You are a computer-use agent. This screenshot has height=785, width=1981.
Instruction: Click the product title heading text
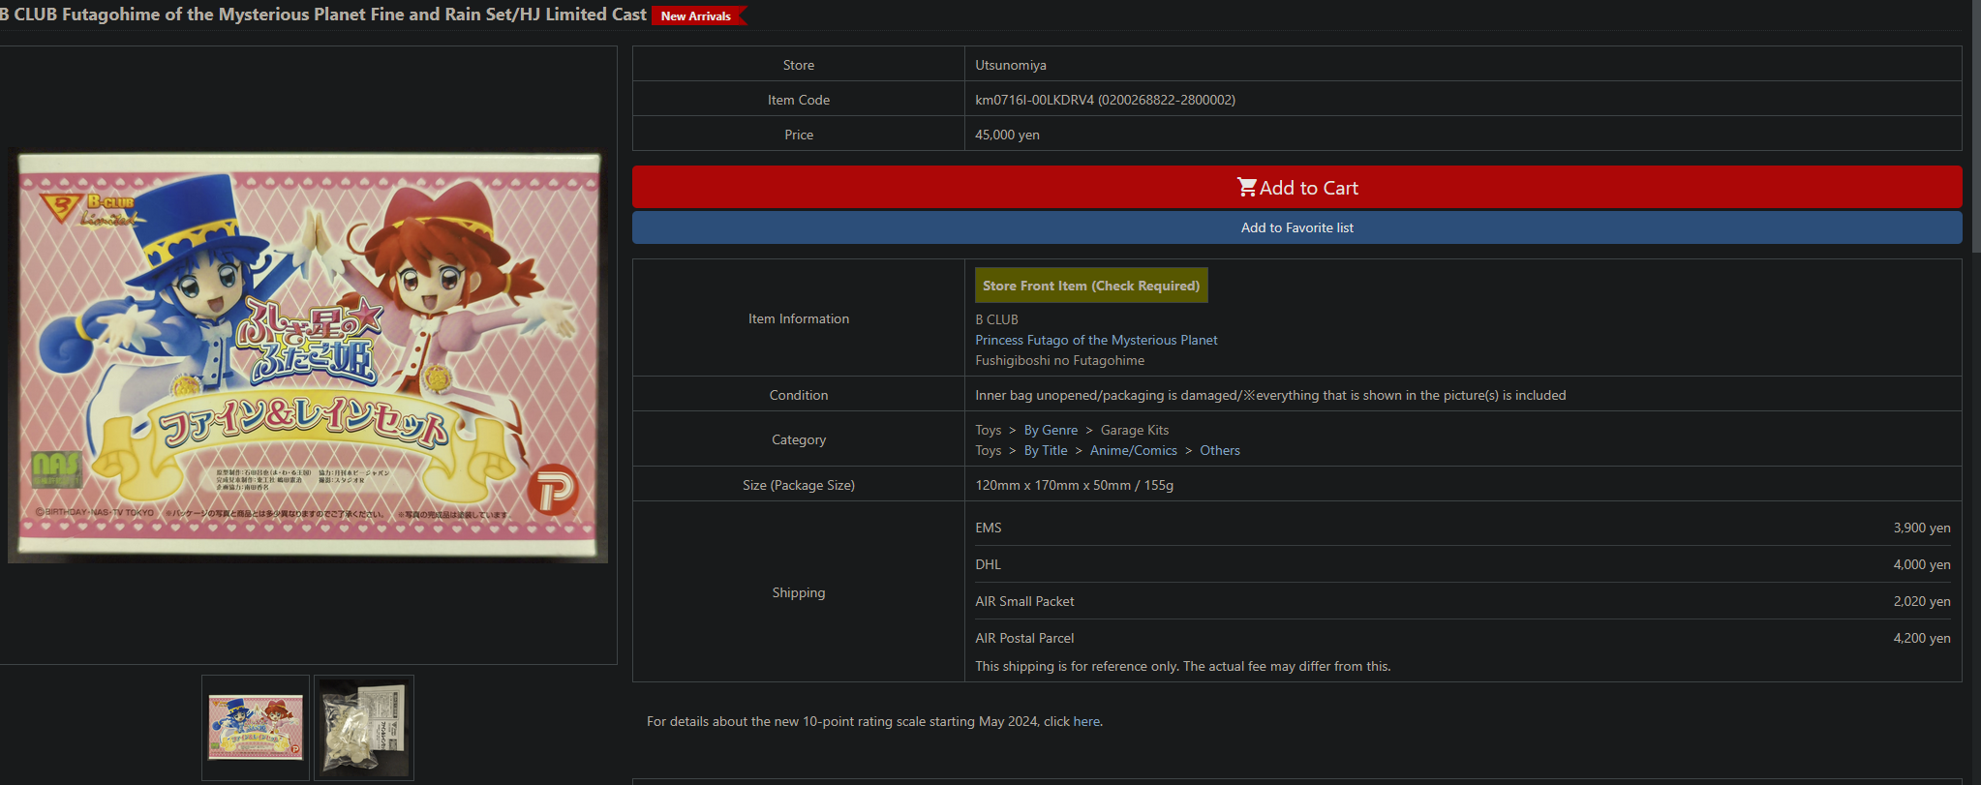(323, 15)
